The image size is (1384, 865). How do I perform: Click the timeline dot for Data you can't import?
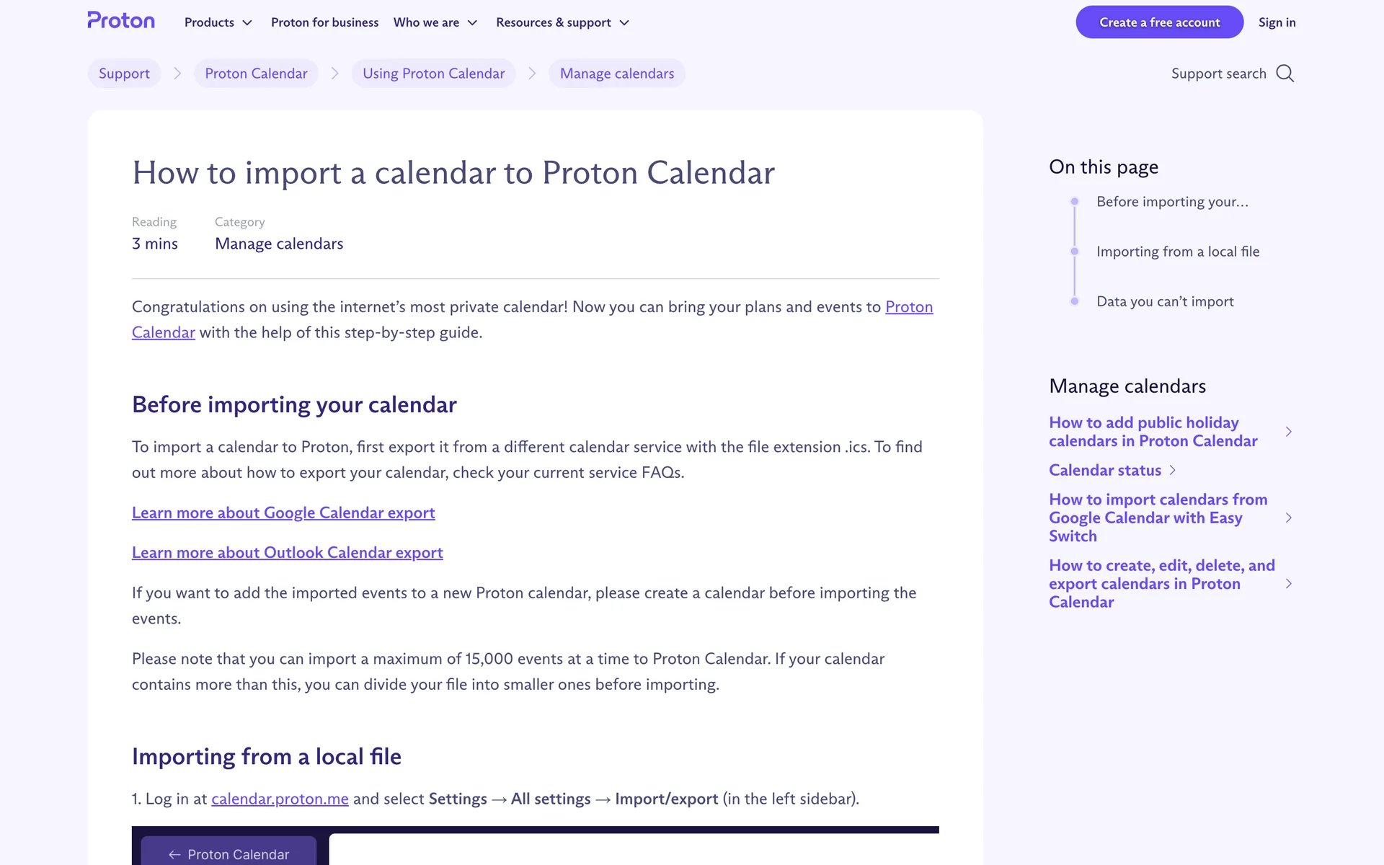(1075, 301)
